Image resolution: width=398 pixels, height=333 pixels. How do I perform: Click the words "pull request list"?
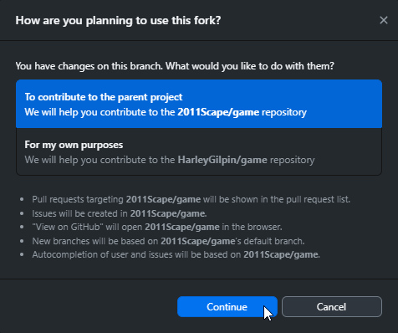(x=317, y=199)
